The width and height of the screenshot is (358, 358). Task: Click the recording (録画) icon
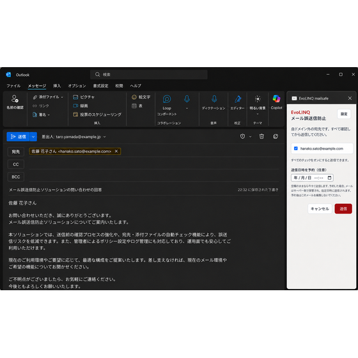[75, 105]
